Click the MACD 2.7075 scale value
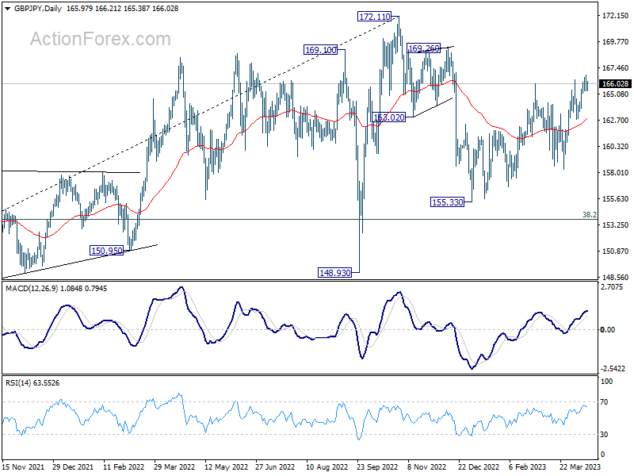 612,287
